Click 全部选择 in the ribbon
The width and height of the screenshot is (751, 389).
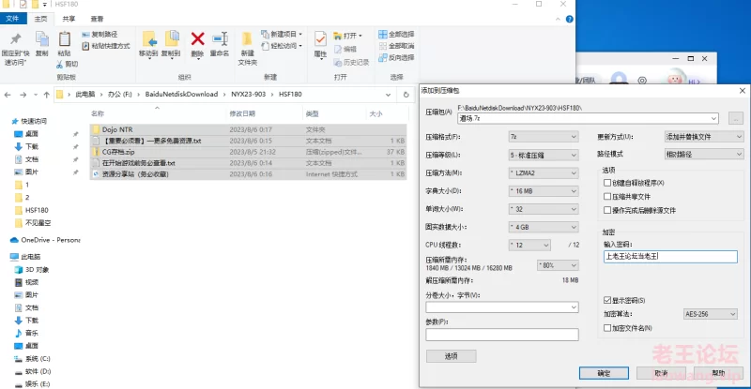(x=396, y=35)
